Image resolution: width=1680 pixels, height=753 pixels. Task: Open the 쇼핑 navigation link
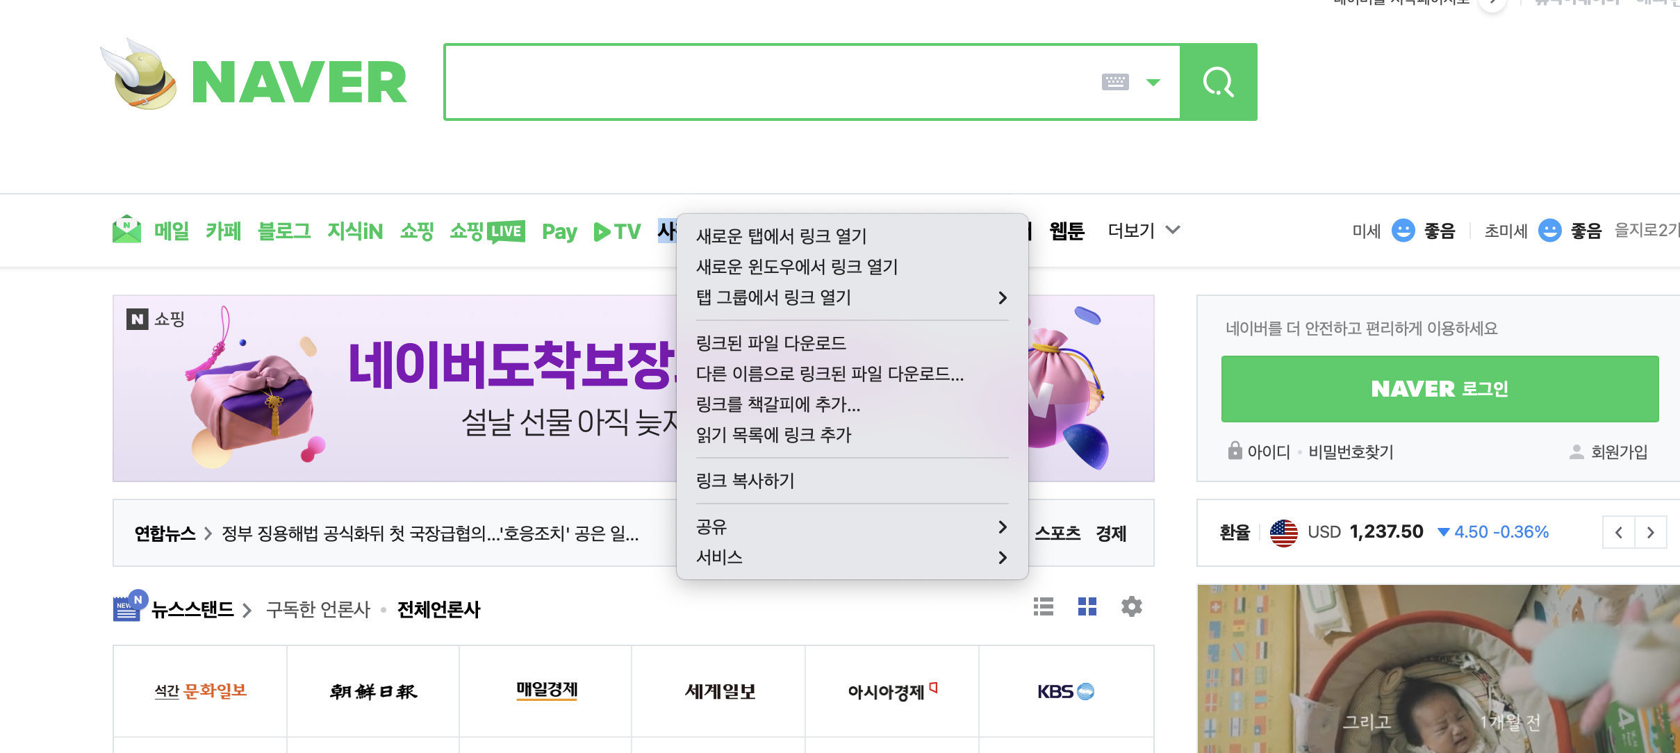coord(417,231)
